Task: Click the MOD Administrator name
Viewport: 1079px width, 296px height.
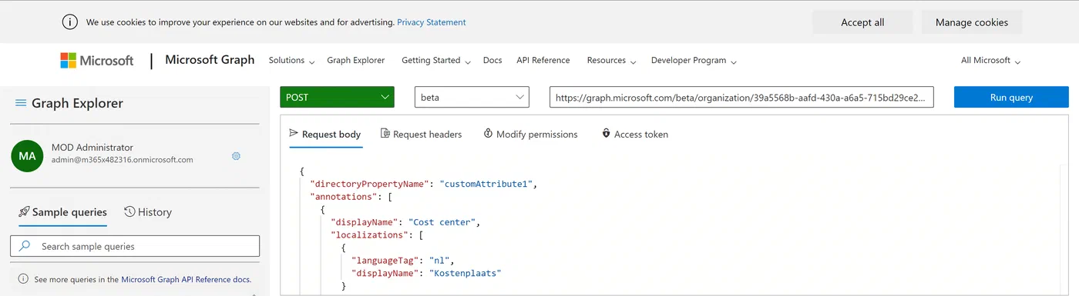Action: (x=92, y=147)
